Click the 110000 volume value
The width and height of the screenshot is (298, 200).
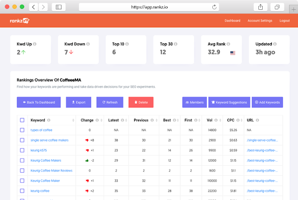[x=212, y=180]
